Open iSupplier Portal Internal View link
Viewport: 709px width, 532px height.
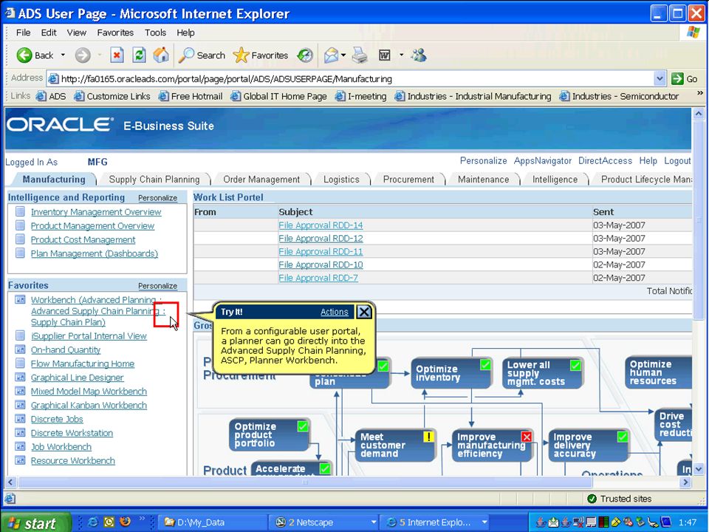click(x=89, y=336)
